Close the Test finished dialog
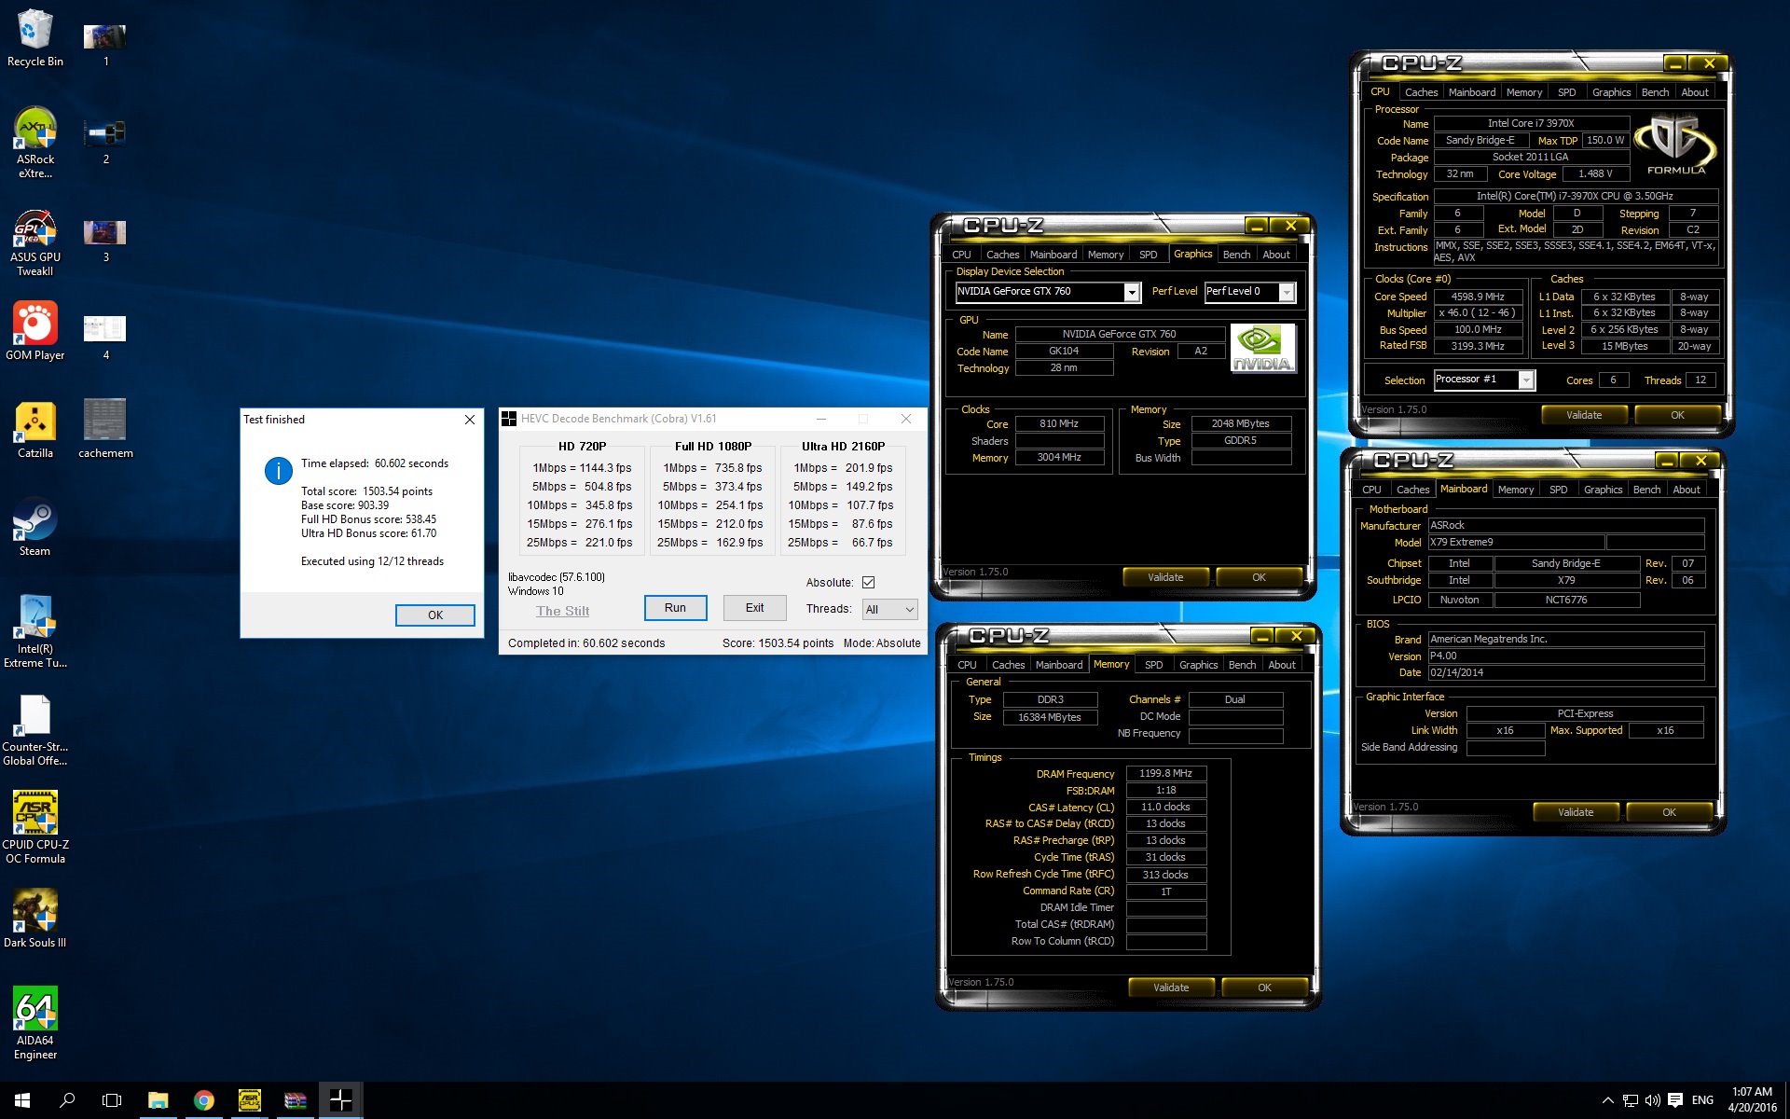 coord(470,420)
